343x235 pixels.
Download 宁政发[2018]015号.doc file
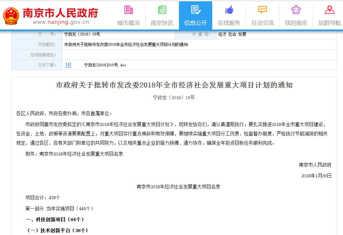(105, 65)
